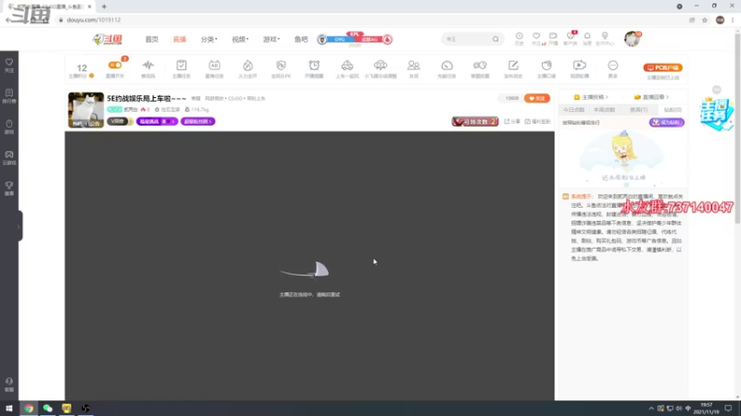741x416 pixels.
Task: Open the flame boost icon
Action: 247,65
